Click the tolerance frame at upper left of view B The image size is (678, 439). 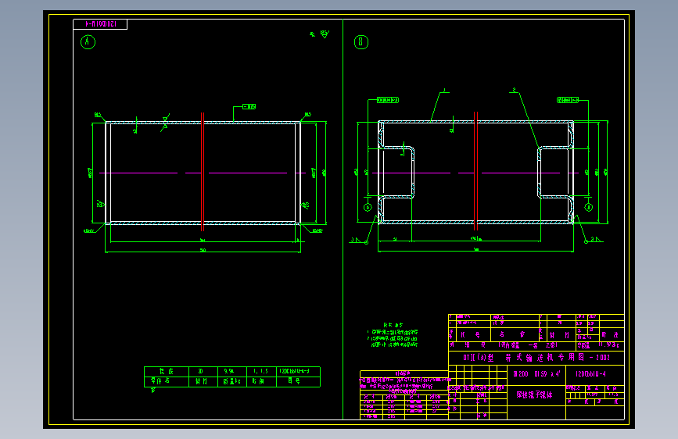tap(387, 100)
